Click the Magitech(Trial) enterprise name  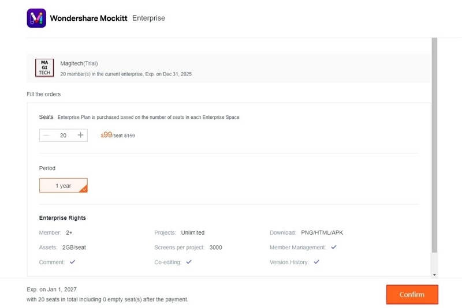pos(79,63)
